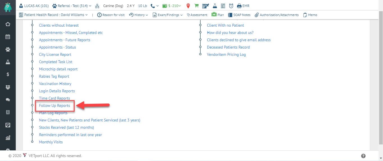Open New Clients, New Patients and Patient Serviced report

point(90,120)
